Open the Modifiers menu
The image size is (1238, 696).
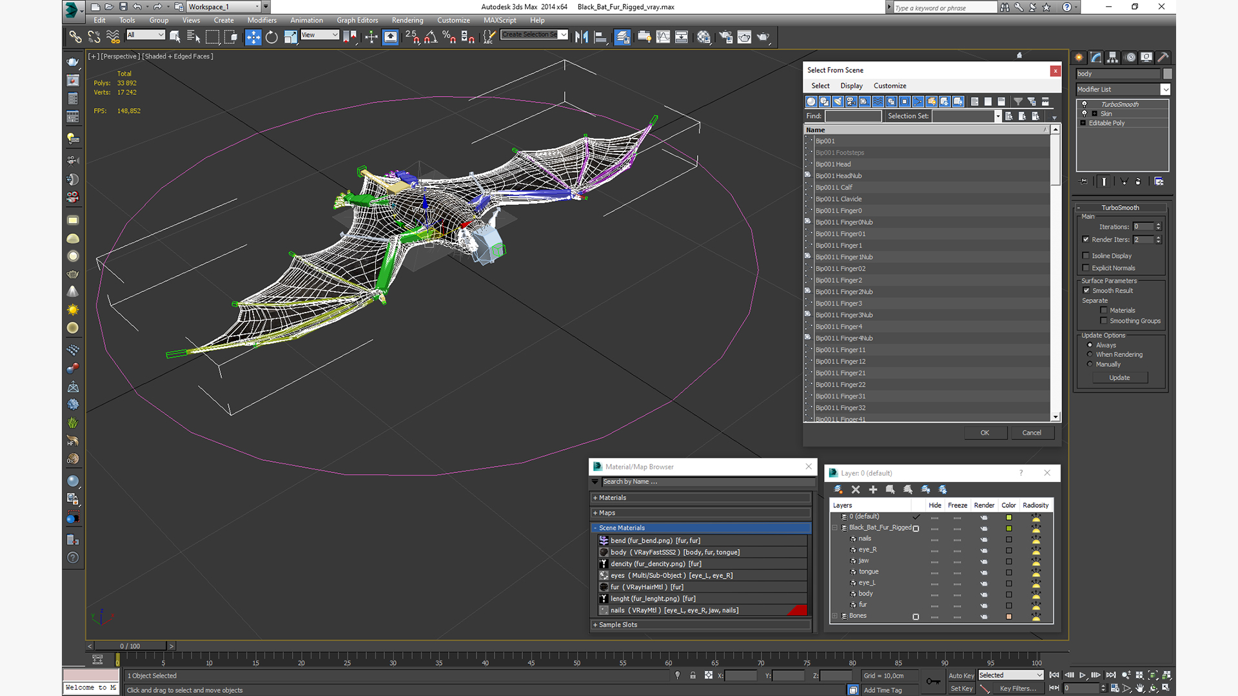[x=262, y=20]
